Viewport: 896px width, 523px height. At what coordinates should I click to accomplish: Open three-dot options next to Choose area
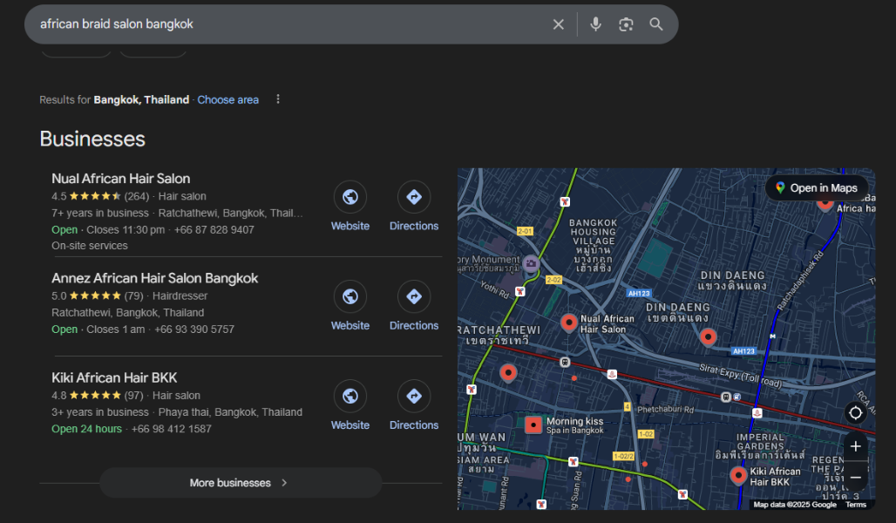pyautogui.click(x=278, y=99)
